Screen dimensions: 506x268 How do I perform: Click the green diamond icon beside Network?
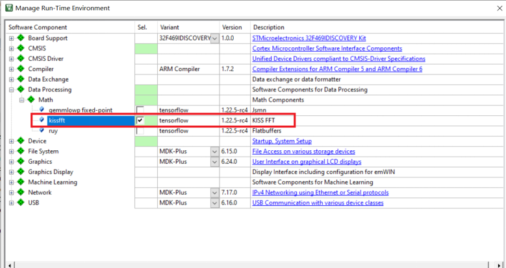coord(20,193)
